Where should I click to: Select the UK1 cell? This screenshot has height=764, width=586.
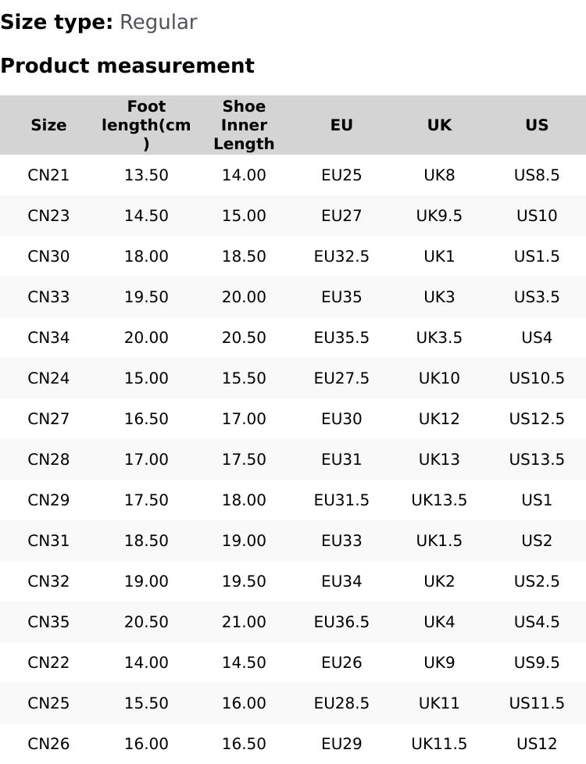439,256
